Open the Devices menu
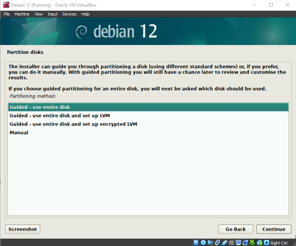 [69, 14]
